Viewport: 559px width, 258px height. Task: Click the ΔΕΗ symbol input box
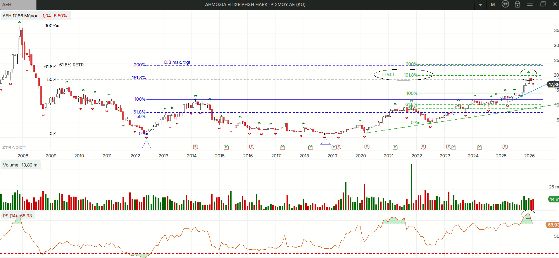coord(18,5)
